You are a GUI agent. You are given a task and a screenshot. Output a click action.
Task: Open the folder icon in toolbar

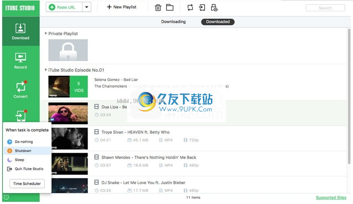(x=170, y=7)
